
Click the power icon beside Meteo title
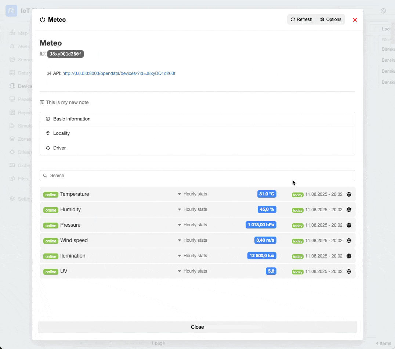tap(43, 20)
